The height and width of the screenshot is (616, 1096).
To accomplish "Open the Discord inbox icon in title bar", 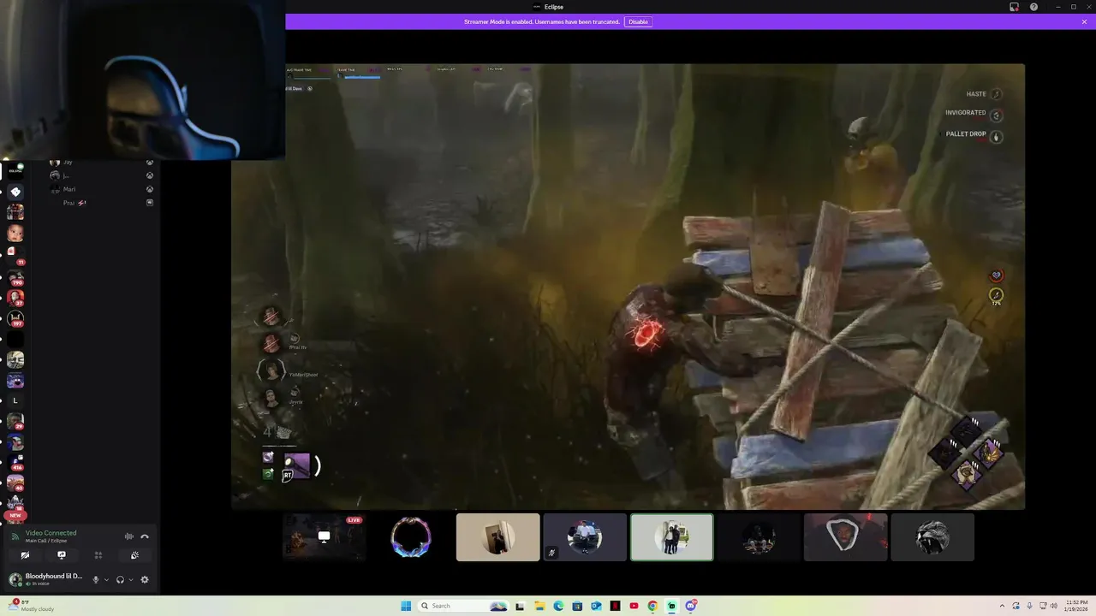I will [1014, 7].
